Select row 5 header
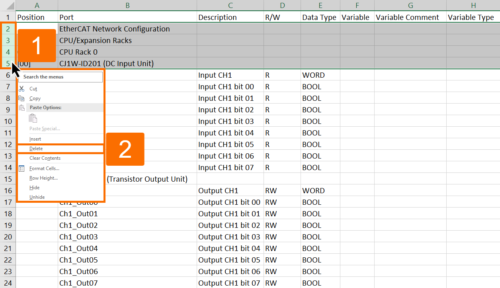The width and height of the screenshot is (500, 288). pos(8,63)
